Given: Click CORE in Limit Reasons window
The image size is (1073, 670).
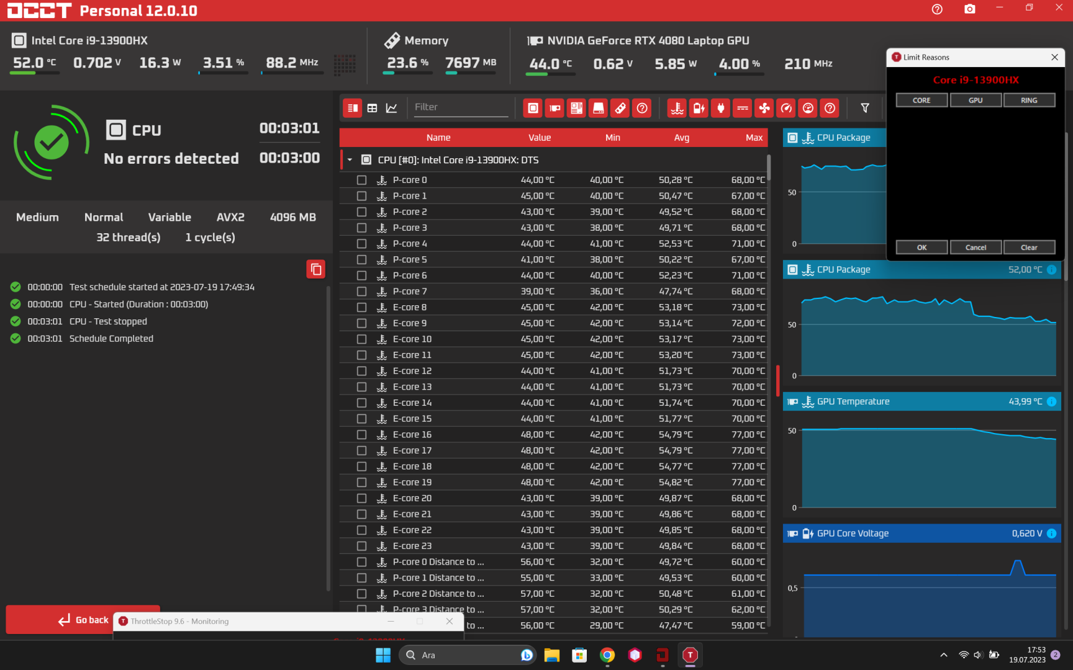Looking at the screenshot, I should click(921, 100).
